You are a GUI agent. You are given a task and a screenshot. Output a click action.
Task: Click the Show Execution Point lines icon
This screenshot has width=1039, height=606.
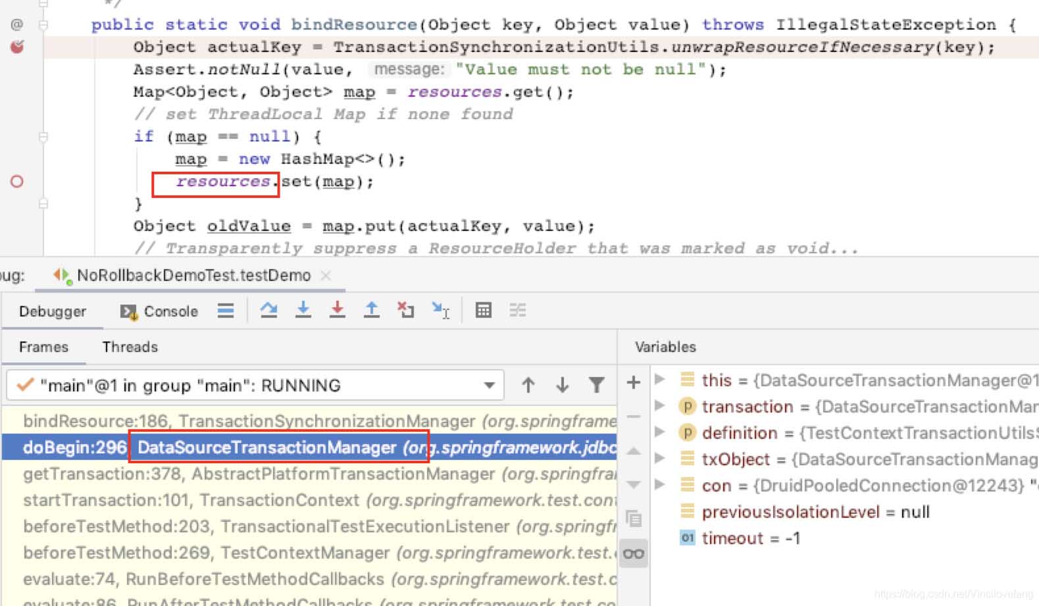[226, 311]
